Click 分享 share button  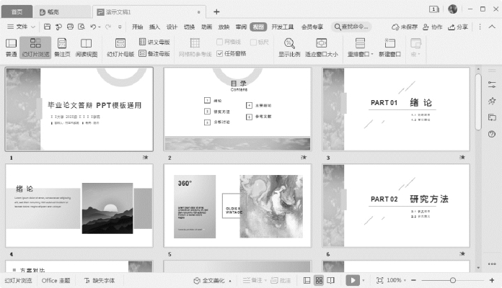(458, 27)
